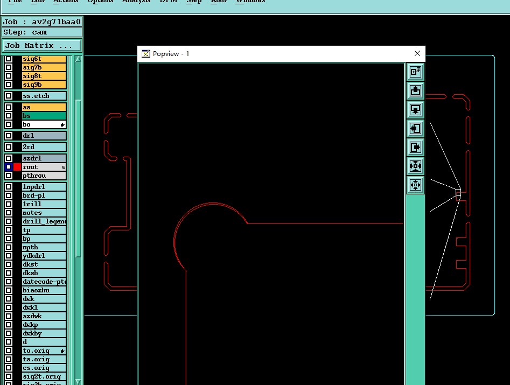Viewport: 510px width, 385px height.
Task: Toggle the affected checkbox for layer drl
Action: click(9, 136)
